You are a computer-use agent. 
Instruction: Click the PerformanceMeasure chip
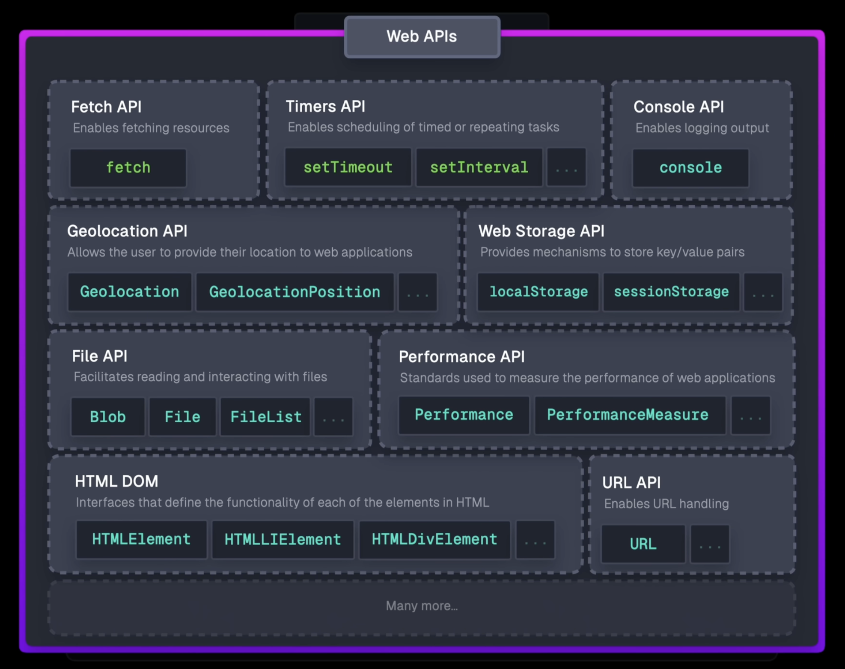tap(628, 415)
